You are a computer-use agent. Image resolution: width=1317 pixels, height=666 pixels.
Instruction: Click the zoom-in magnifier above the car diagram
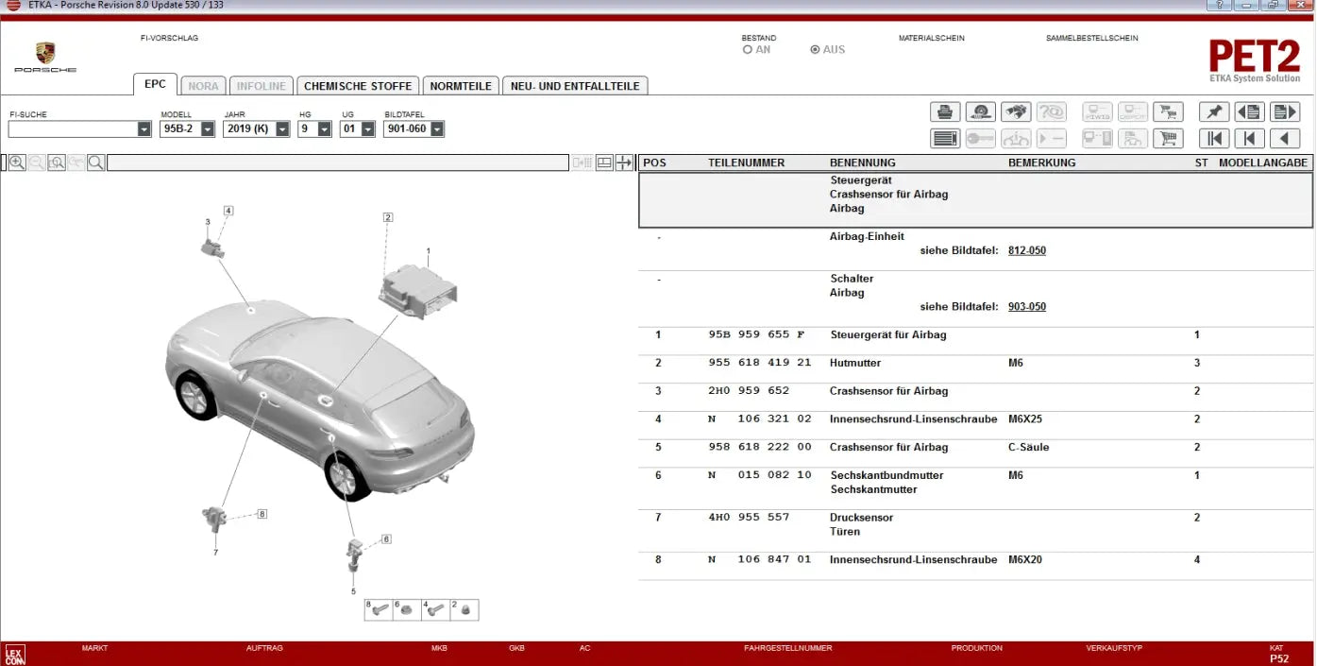pos(17,162)
